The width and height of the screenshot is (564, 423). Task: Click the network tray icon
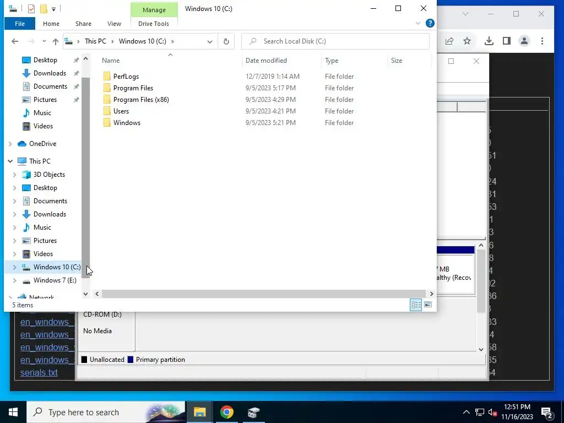480,412
